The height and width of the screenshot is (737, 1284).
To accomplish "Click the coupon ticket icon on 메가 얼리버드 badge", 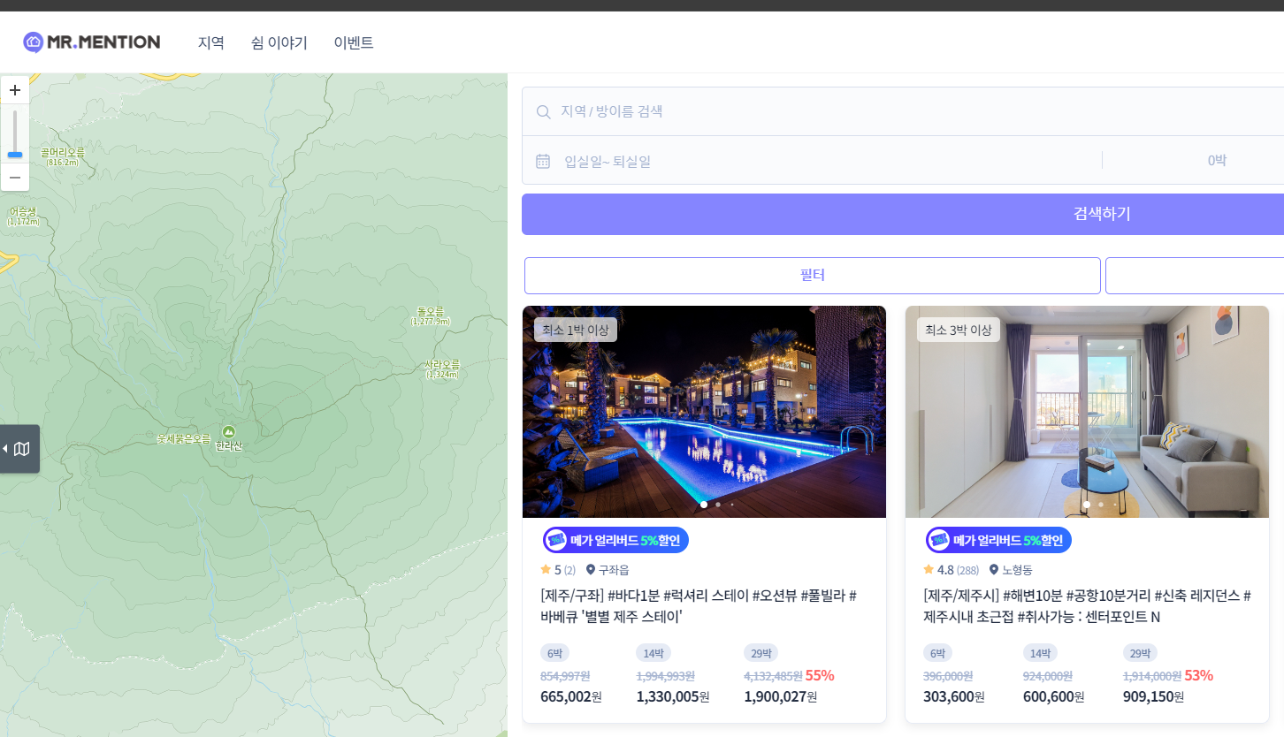I will tap(555, 539).
